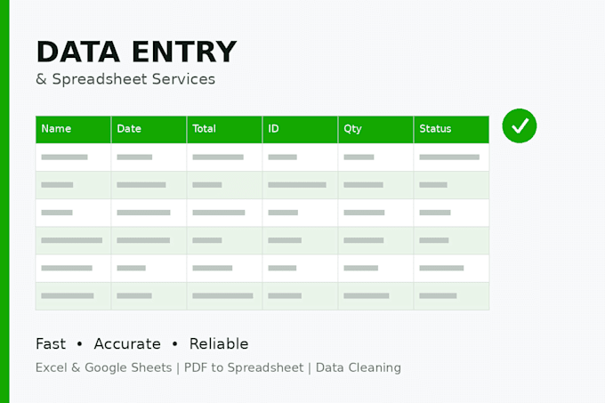Select first row cell under Status
The image size is (605, 403).
coord(451,157)
